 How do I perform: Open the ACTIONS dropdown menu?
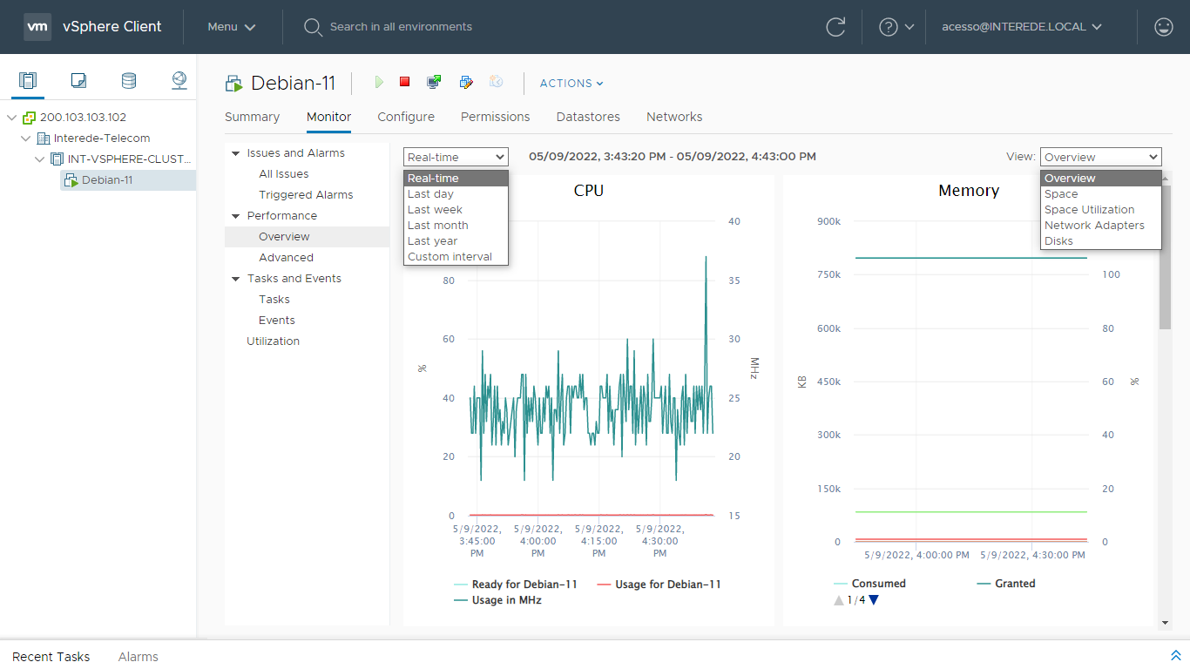pyautogui.click(x=571, y=84)
